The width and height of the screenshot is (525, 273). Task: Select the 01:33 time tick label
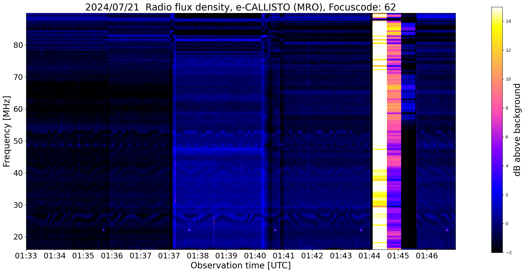click(26, 256)
